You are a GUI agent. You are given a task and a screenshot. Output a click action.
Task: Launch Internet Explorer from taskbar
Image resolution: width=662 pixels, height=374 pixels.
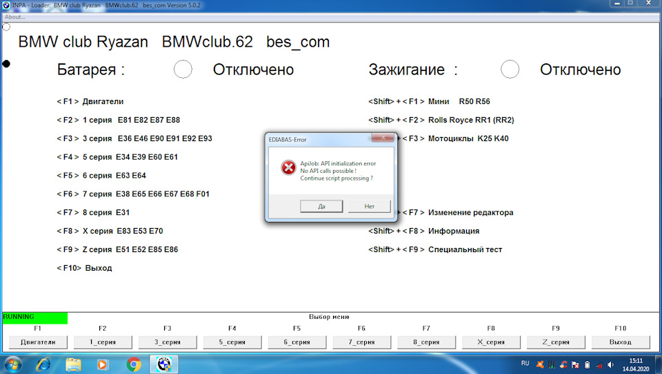(43, 364)
